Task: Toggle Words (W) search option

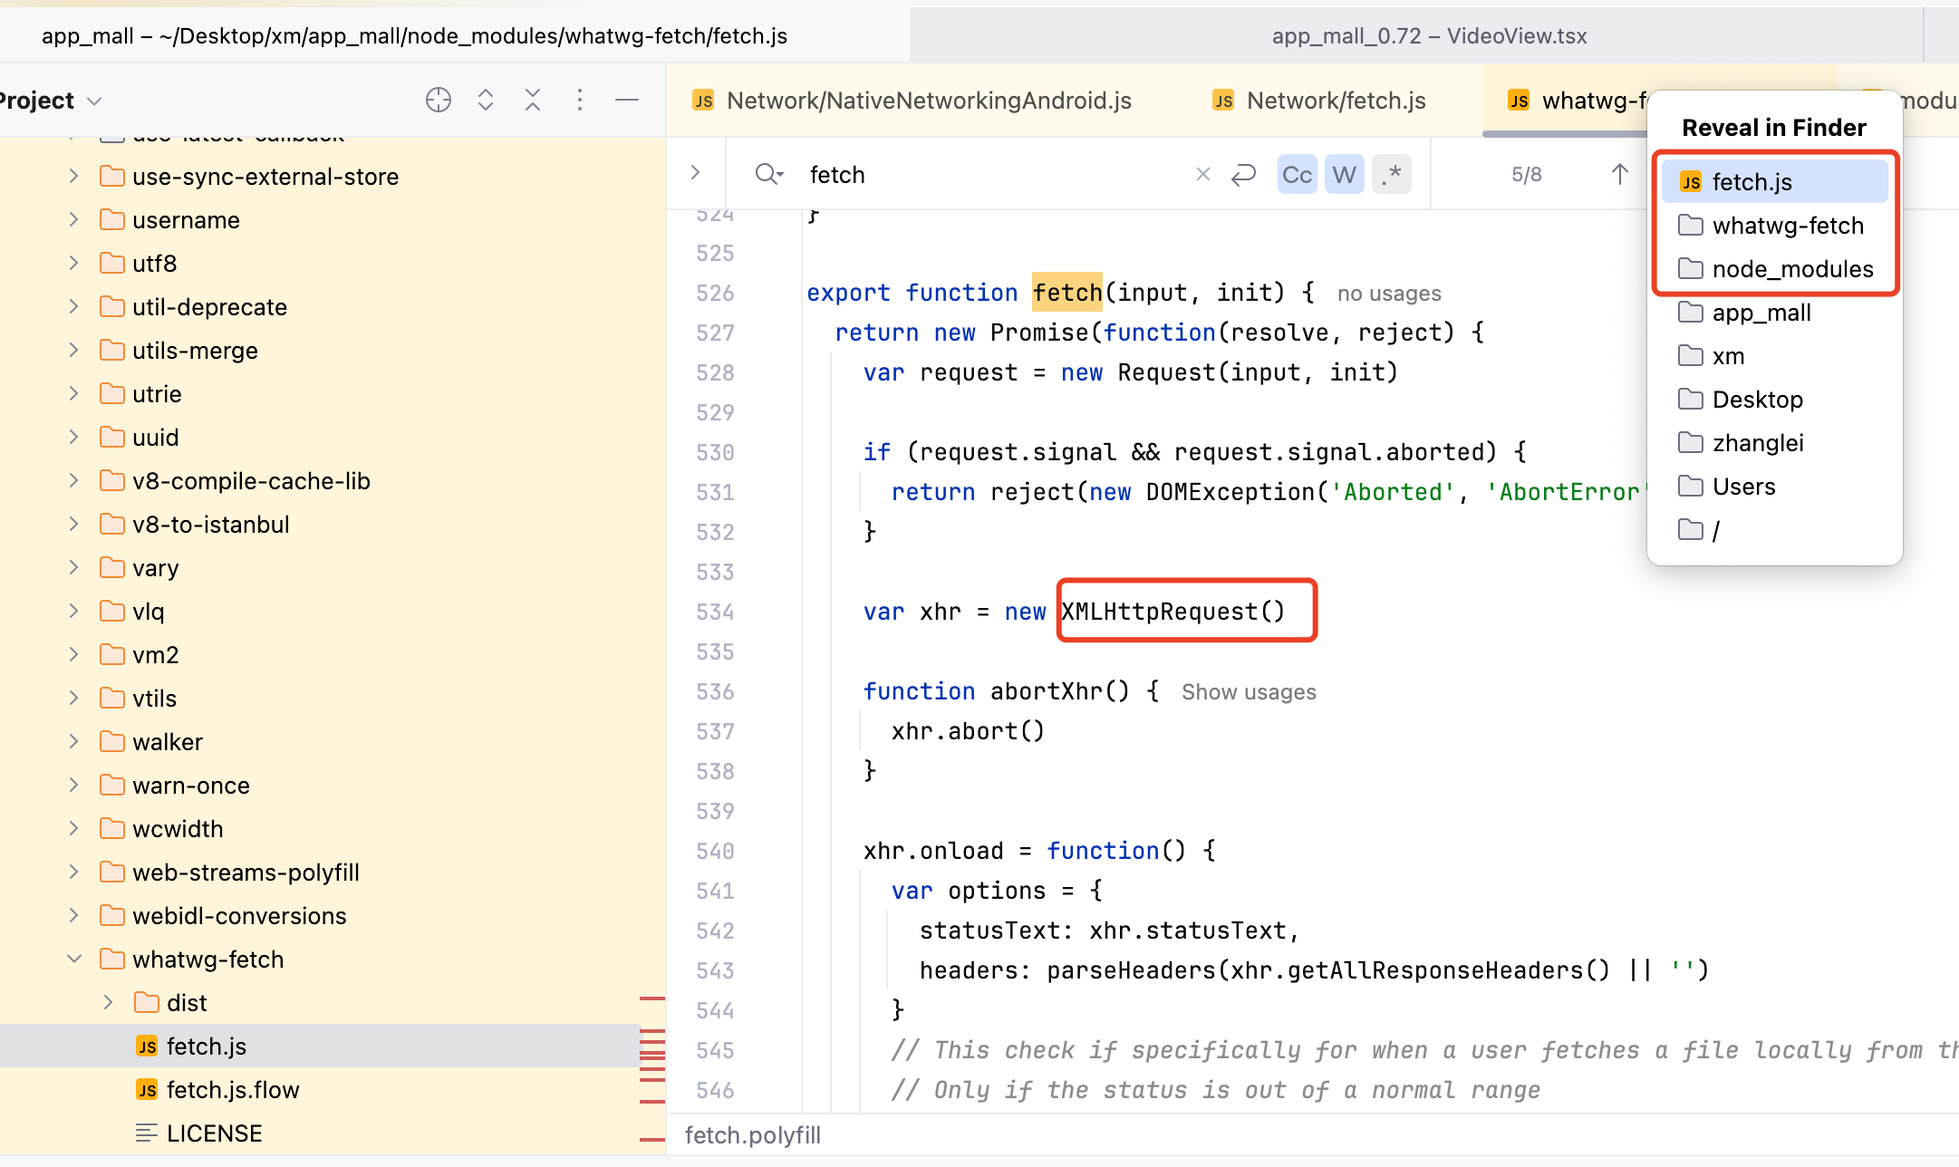Action: tap(1344, 174)
